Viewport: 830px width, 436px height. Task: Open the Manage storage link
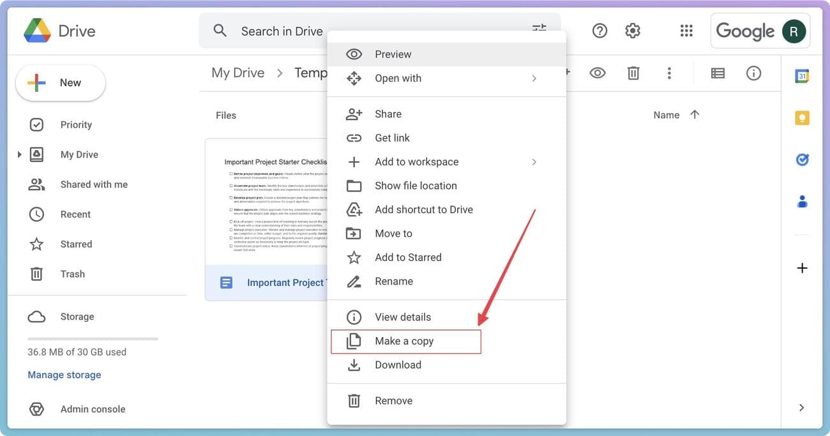pyautogui.click(x=64, y=375)
